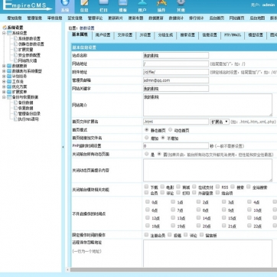This screenshot has height=277, width=277.
Task: Switch to the 模型设置 tab
Action: [256, 35]
